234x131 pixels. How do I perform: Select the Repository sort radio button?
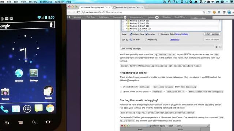pos(146,40)
